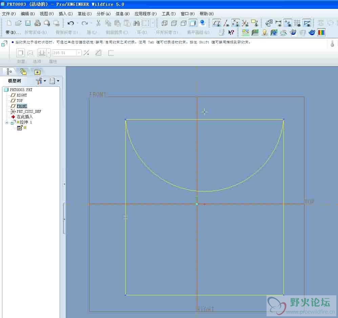Screen dimensions: 338x318
Task: Toggle sketch vertices display
Action: [x=307, y=23]
